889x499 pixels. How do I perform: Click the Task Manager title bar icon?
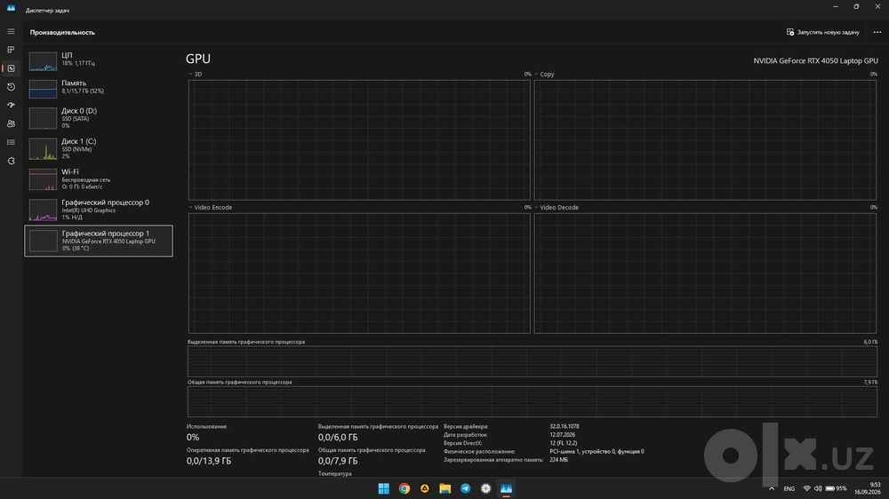click(11, 8)
